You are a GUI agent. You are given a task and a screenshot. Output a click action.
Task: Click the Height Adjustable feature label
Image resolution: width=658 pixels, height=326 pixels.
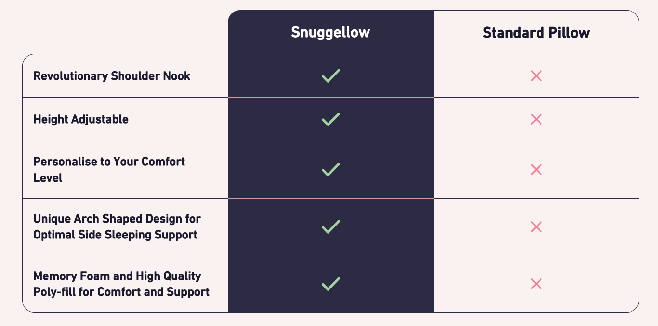coord(81,119)
